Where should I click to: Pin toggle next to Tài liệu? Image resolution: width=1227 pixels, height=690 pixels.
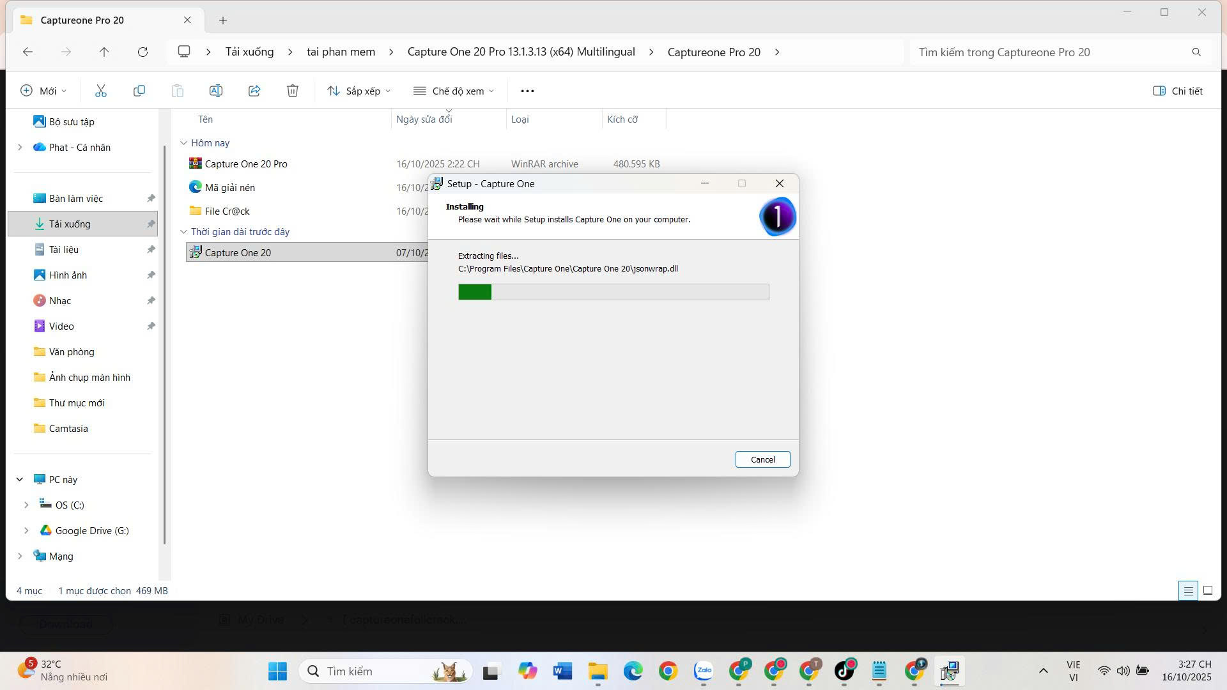point(151,249)
